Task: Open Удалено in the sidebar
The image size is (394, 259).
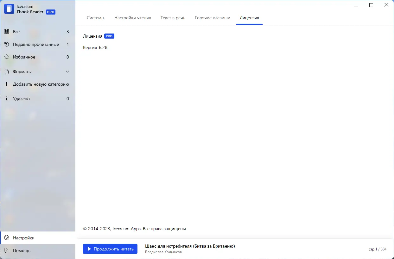Action: click(38, 99)
